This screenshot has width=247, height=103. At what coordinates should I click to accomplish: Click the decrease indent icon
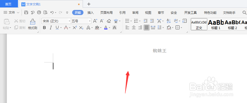click(x=146, y=21)
